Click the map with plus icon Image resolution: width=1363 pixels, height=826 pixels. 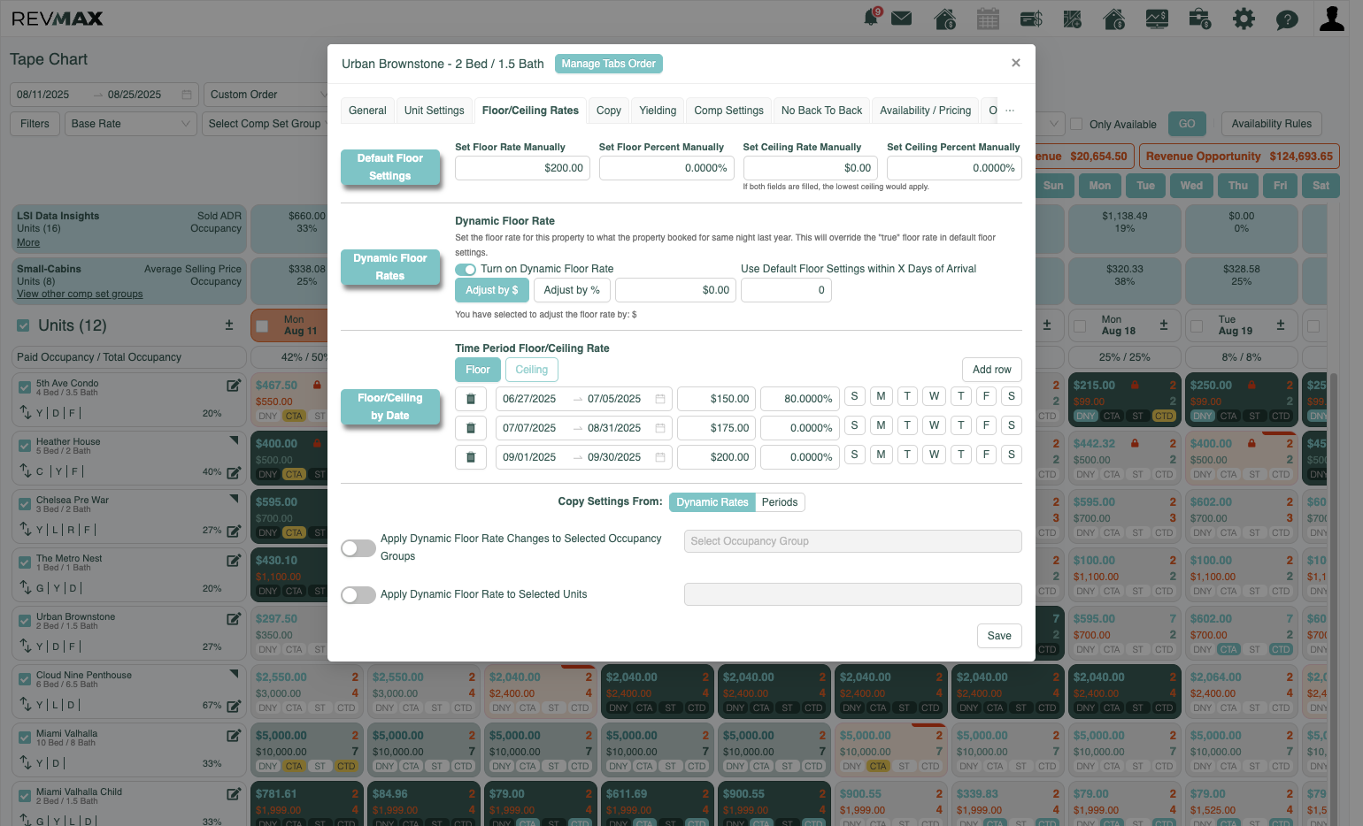(x=1073, y=19)
